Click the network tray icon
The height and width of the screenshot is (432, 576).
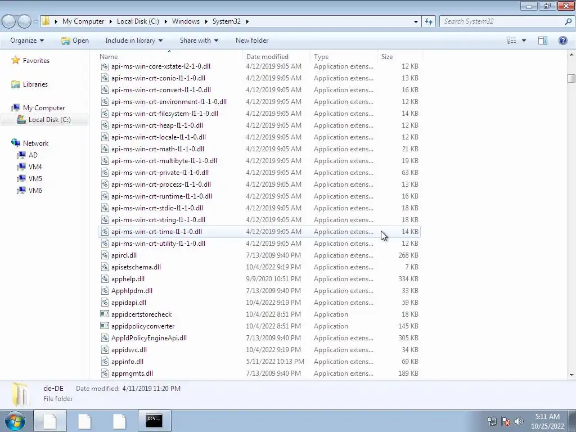(492, 421)
